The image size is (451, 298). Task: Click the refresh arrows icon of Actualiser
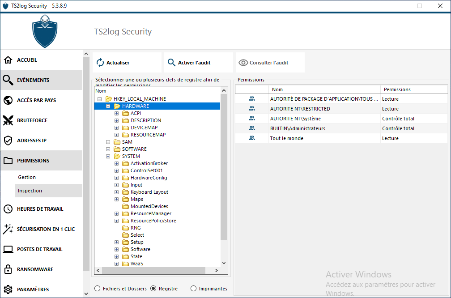click(100, 63)
